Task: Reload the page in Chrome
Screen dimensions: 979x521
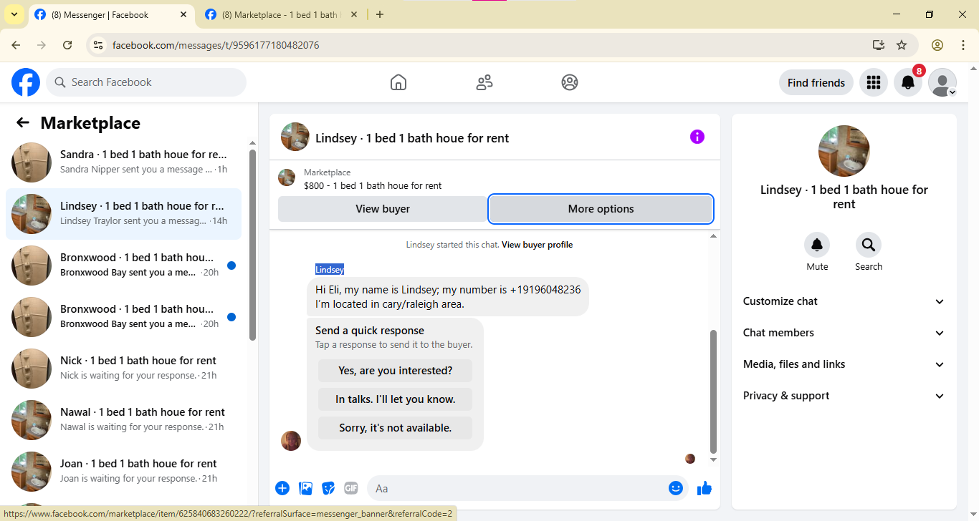Action: pyautogui.click(x=67, y=45)
